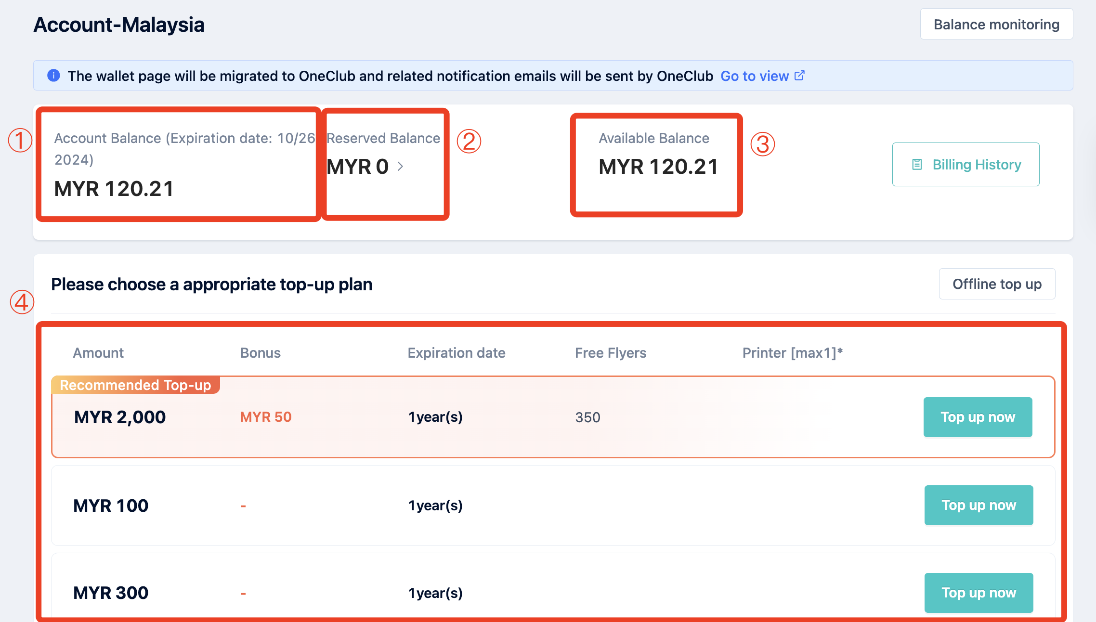
Task: Select the MYR 300 plan row amount
Action: (111, 593)
